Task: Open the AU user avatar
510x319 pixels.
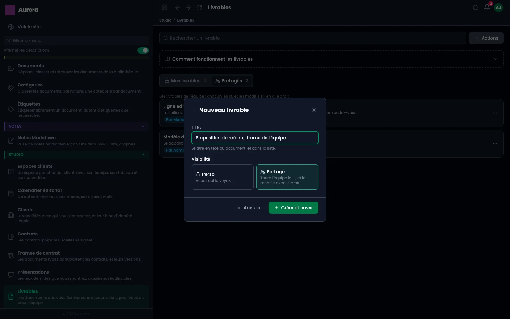Action: click(499, 7)
